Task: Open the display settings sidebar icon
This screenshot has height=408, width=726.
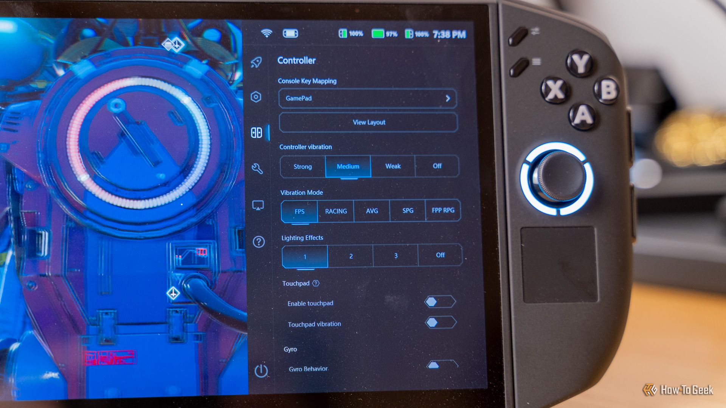Action: click(258, 205)
